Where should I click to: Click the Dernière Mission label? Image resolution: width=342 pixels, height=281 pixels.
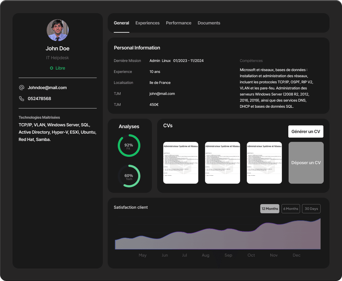point(128,61)
